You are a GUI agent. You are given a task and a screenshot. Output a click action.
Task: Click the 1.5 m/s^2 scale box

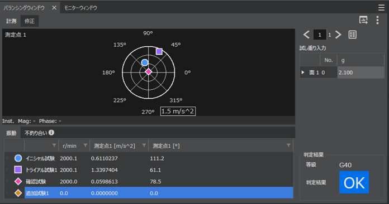(178, 111)
